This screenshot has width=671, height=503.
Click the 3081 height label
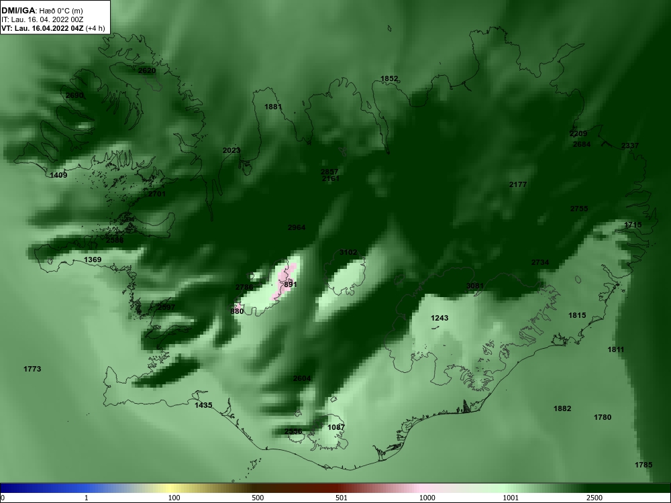click(475, 286)
